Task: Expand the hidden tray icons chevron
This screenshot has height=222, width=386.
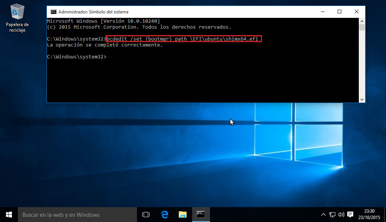Action: (x=323, y=215)
